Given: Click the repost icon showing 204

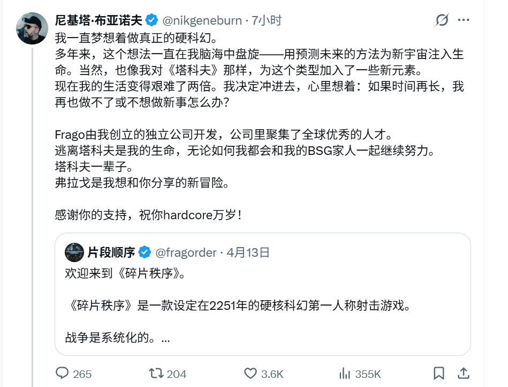Looking at the screenshot, I should [156, 373].
